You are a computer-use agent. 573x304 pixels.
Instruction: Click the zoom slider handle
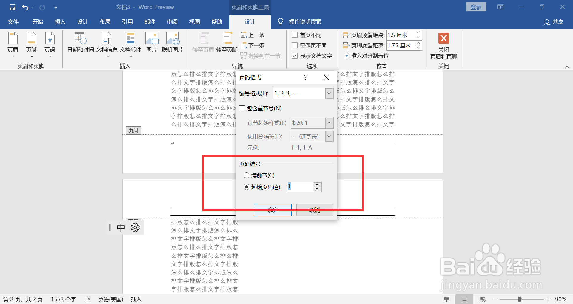click(520, 299)
